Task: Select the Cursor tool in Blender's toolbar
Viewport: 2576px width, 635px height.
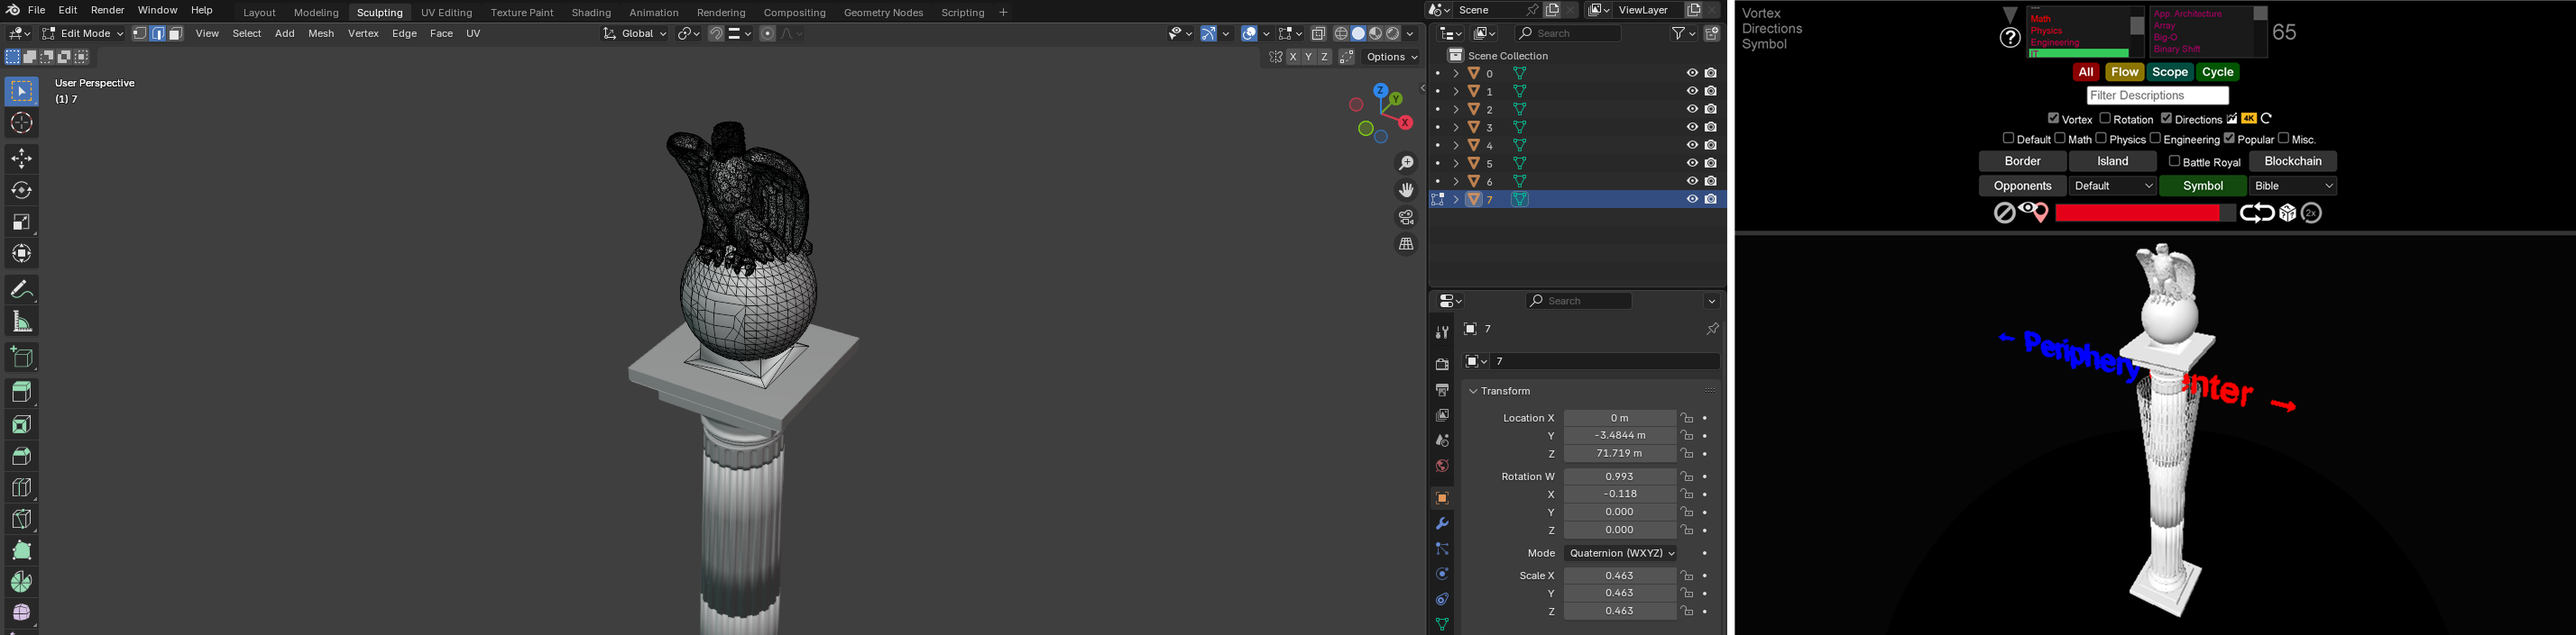Action: click(22, 123)
